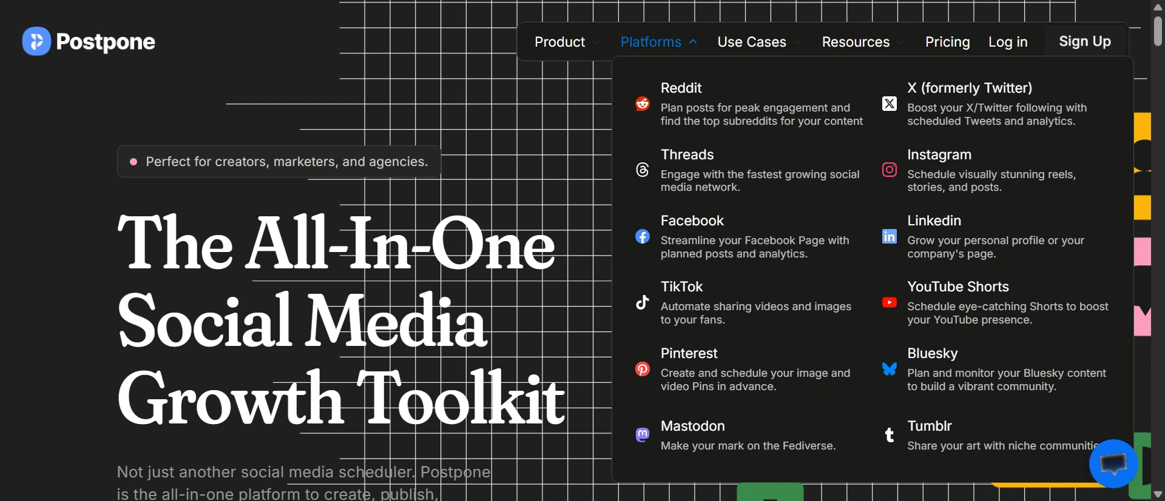The image size is (1165, 501).
Task: Click 'Automate sharing videos and images' description
Action: (756, 313)
